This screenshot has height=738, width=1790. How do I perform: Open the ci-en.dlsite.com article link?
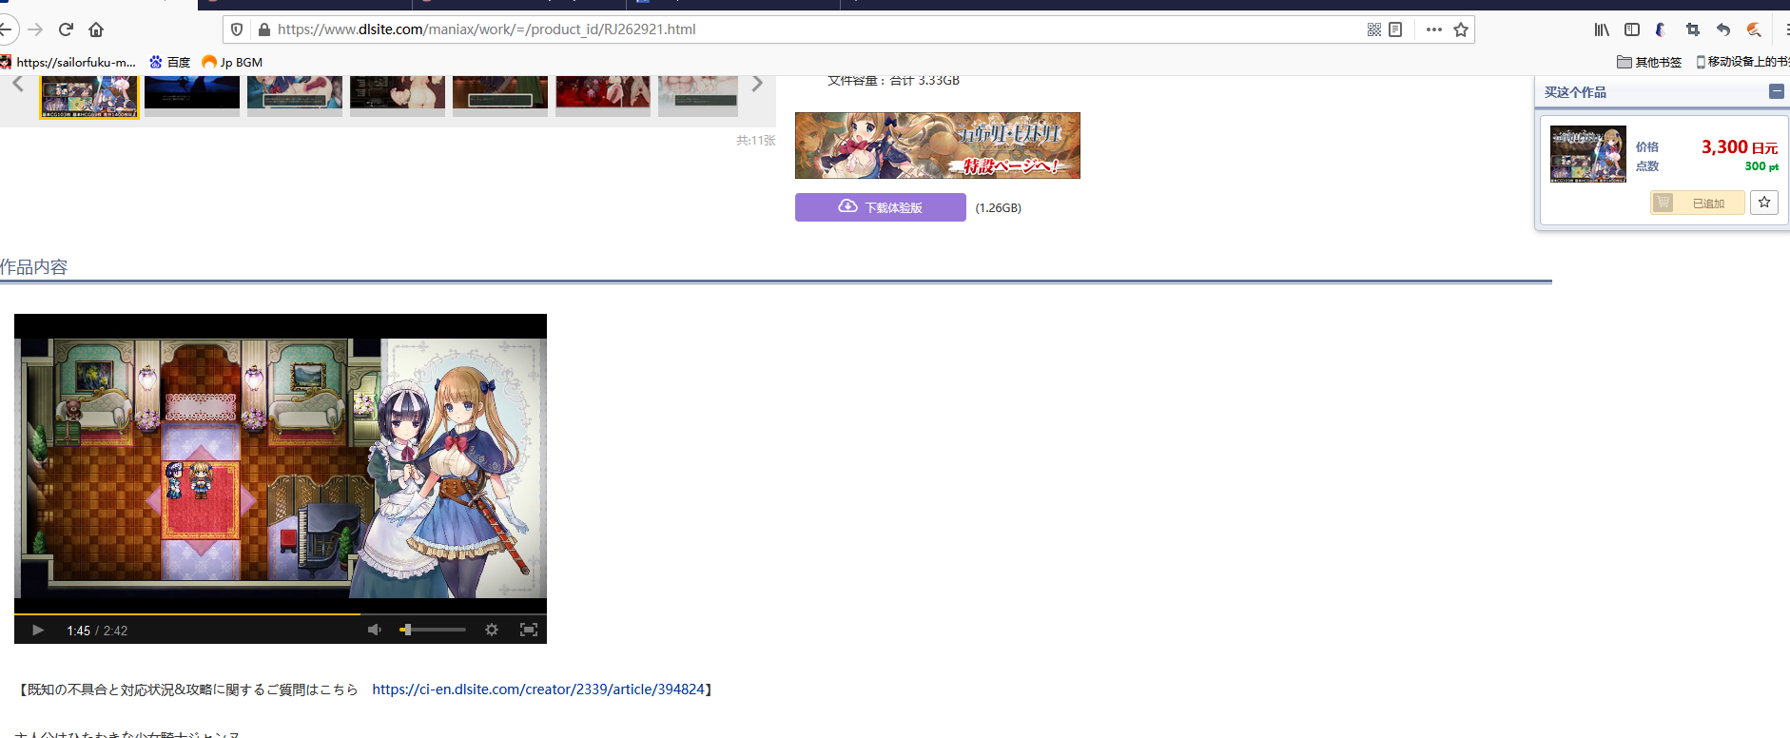pos(538,689)
